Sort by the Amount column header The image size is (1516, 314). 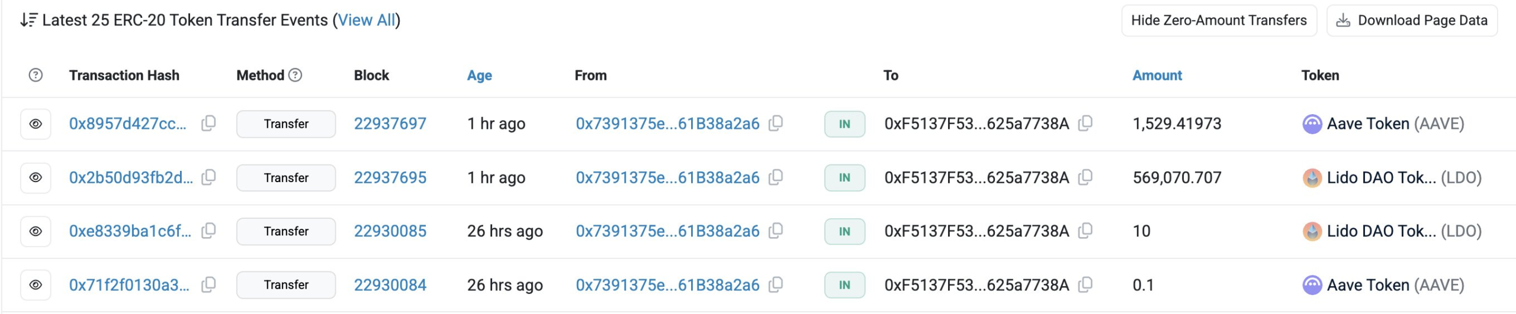[x=1157, y=76]
